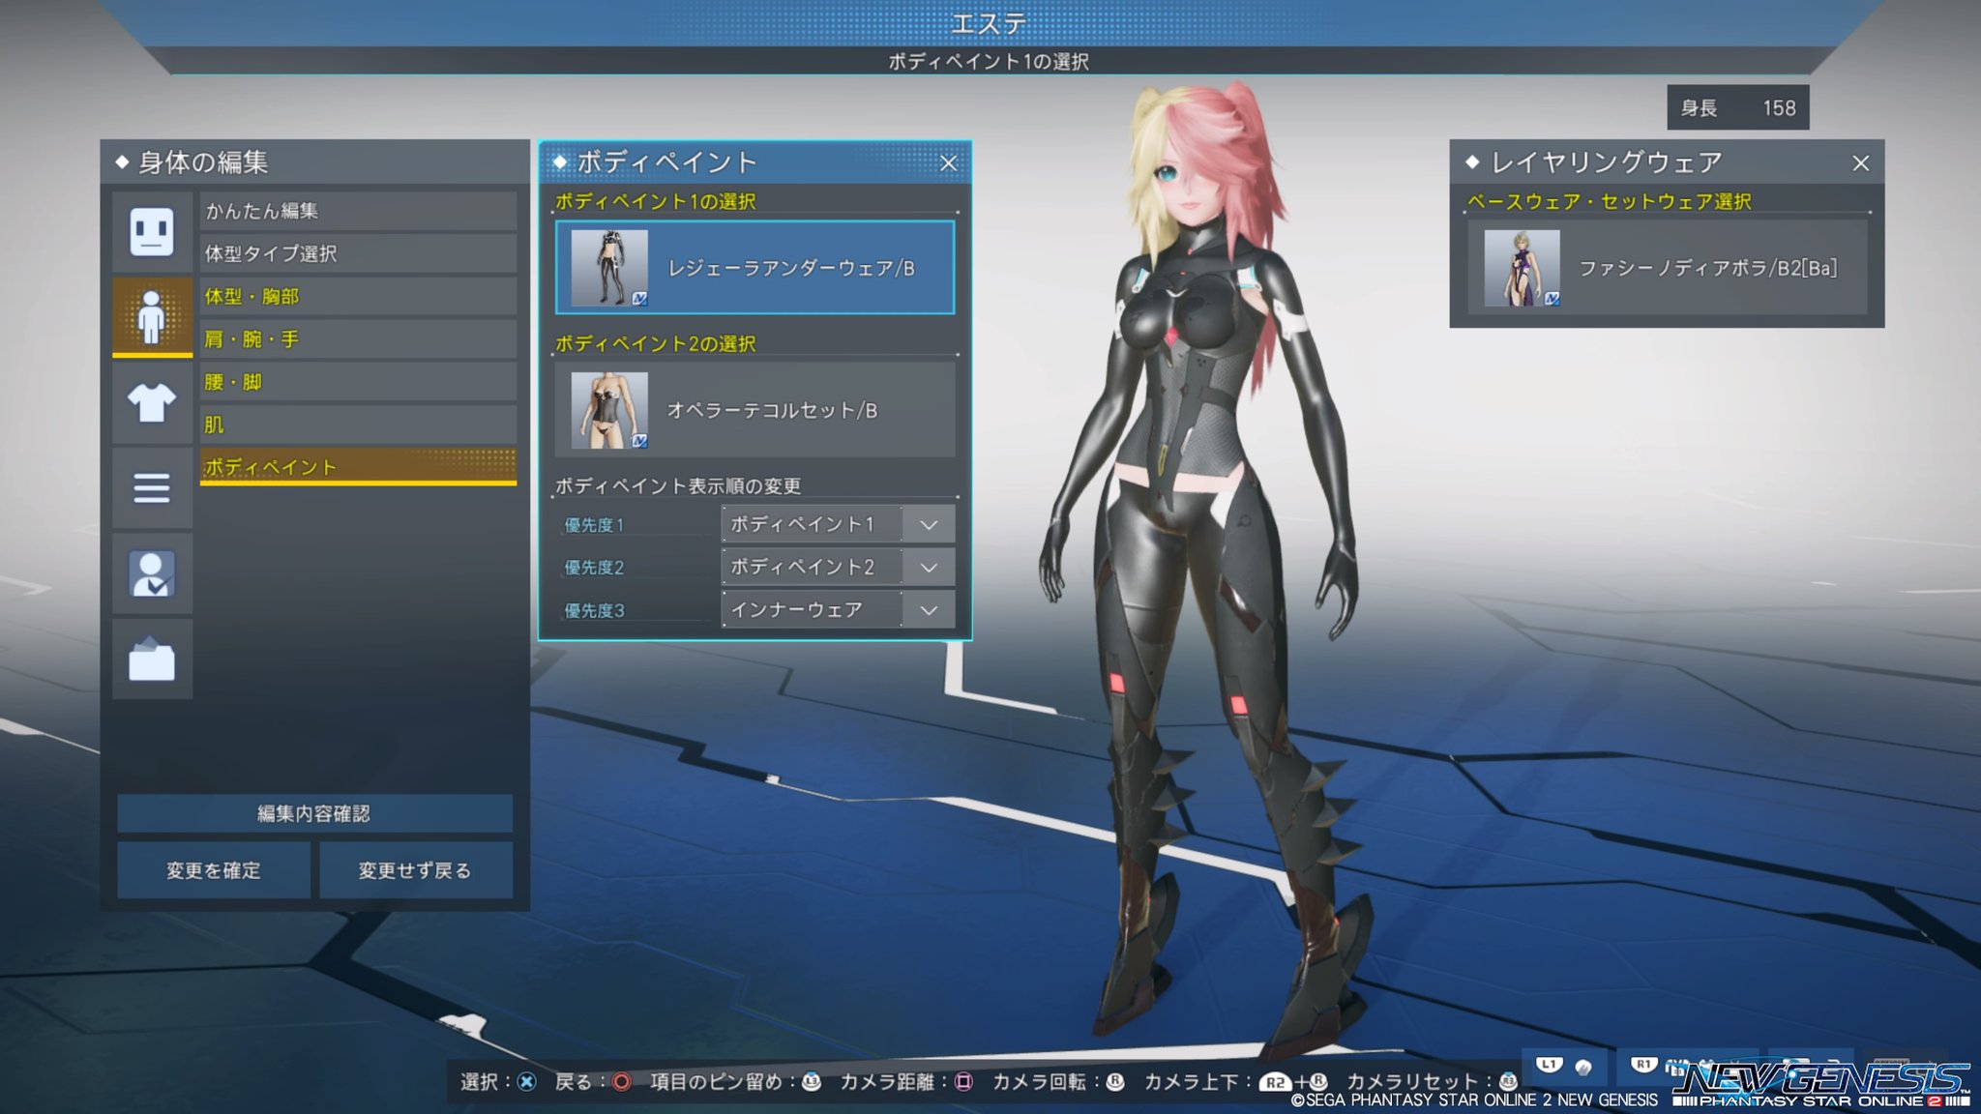This screenshot has height=1114, width=1981.
Task: Click the 身長 158 height readout
Action: (1738, 107)
